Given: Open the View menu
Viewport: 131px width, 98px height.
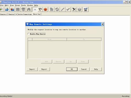Looking at the screenshot, I should (x=12, y=5).
